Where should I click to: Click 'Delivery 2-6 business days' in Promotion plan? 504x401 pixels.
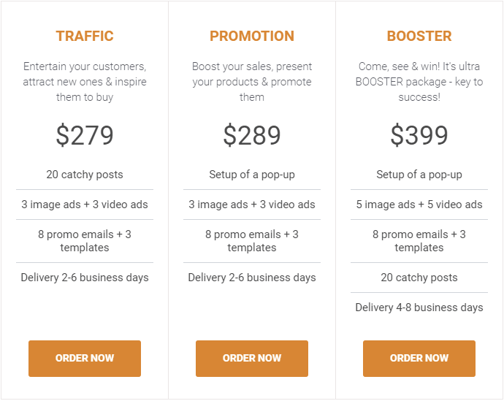pyautogui.click(x=252, y=278)
